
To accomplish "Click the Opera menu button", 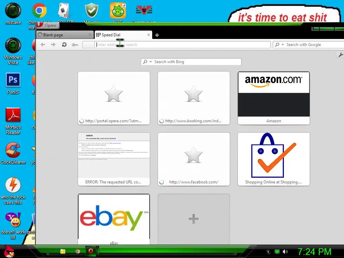I will (48, 26).
